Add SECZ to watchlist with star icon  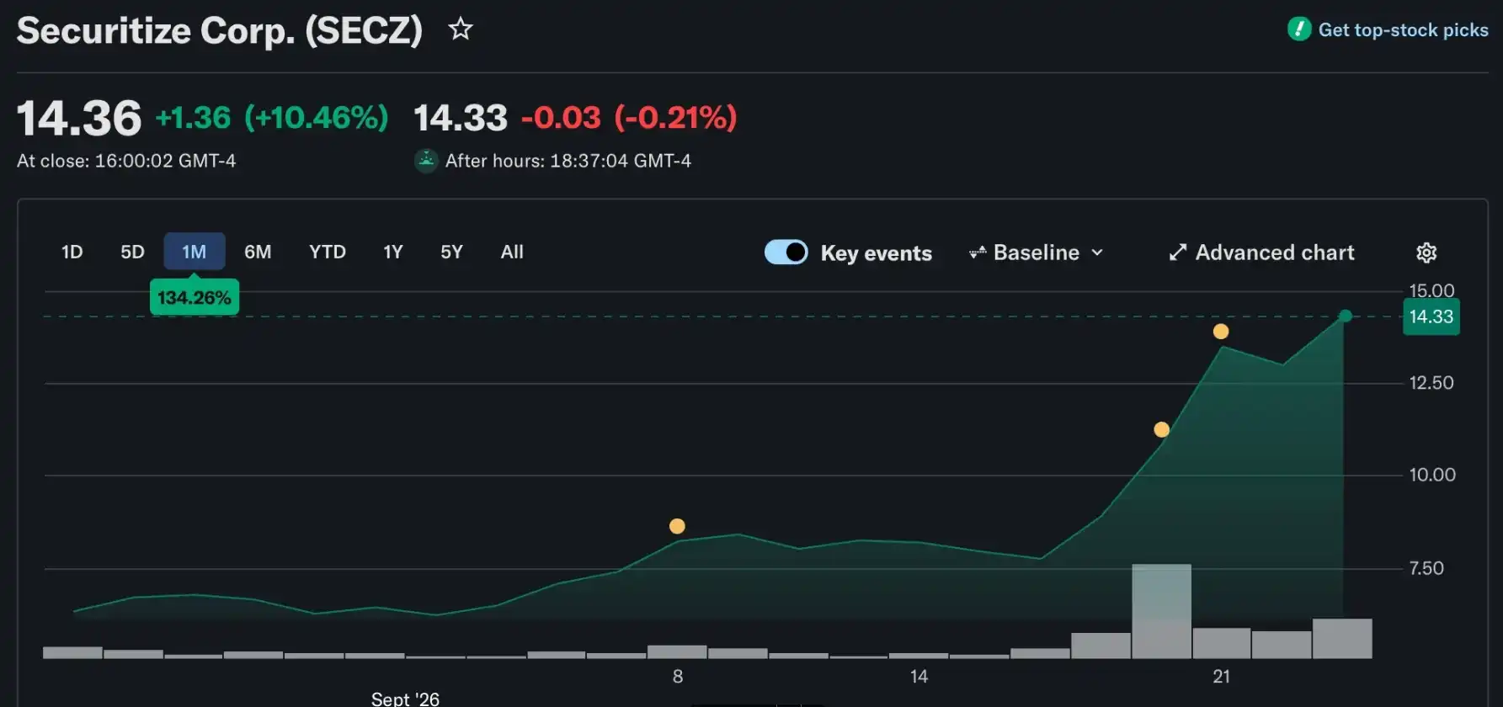coord(461,29)
